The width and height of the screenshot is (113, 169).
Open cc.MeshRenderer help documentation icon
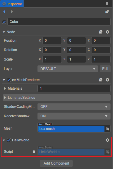tap(101, 80)
